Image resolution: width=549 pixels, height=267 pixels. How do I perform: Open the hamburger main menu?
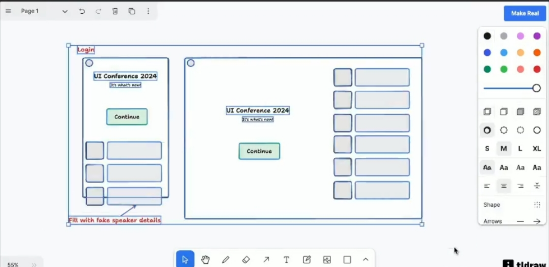coord(8,11)
